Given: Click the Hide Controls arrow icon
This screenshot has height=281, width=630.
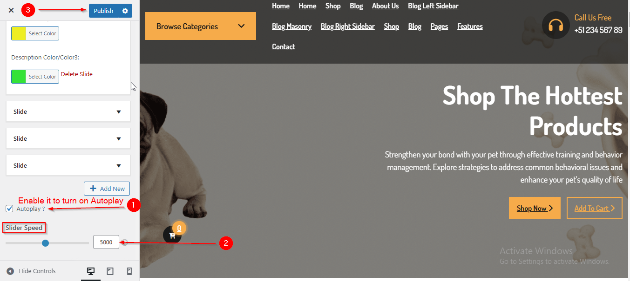Looking at the screenshot, I should pyautogui.click(x=10, y=271).
